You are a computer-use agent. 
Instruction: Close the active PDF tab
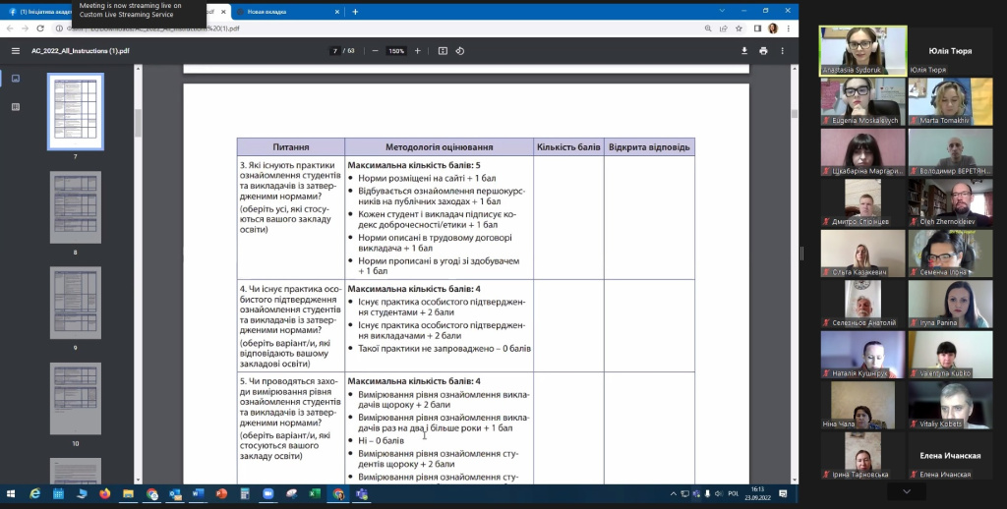223,12
